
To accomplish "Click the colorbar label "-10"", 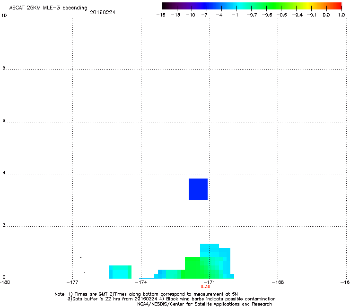I will (x=191, y=15).
